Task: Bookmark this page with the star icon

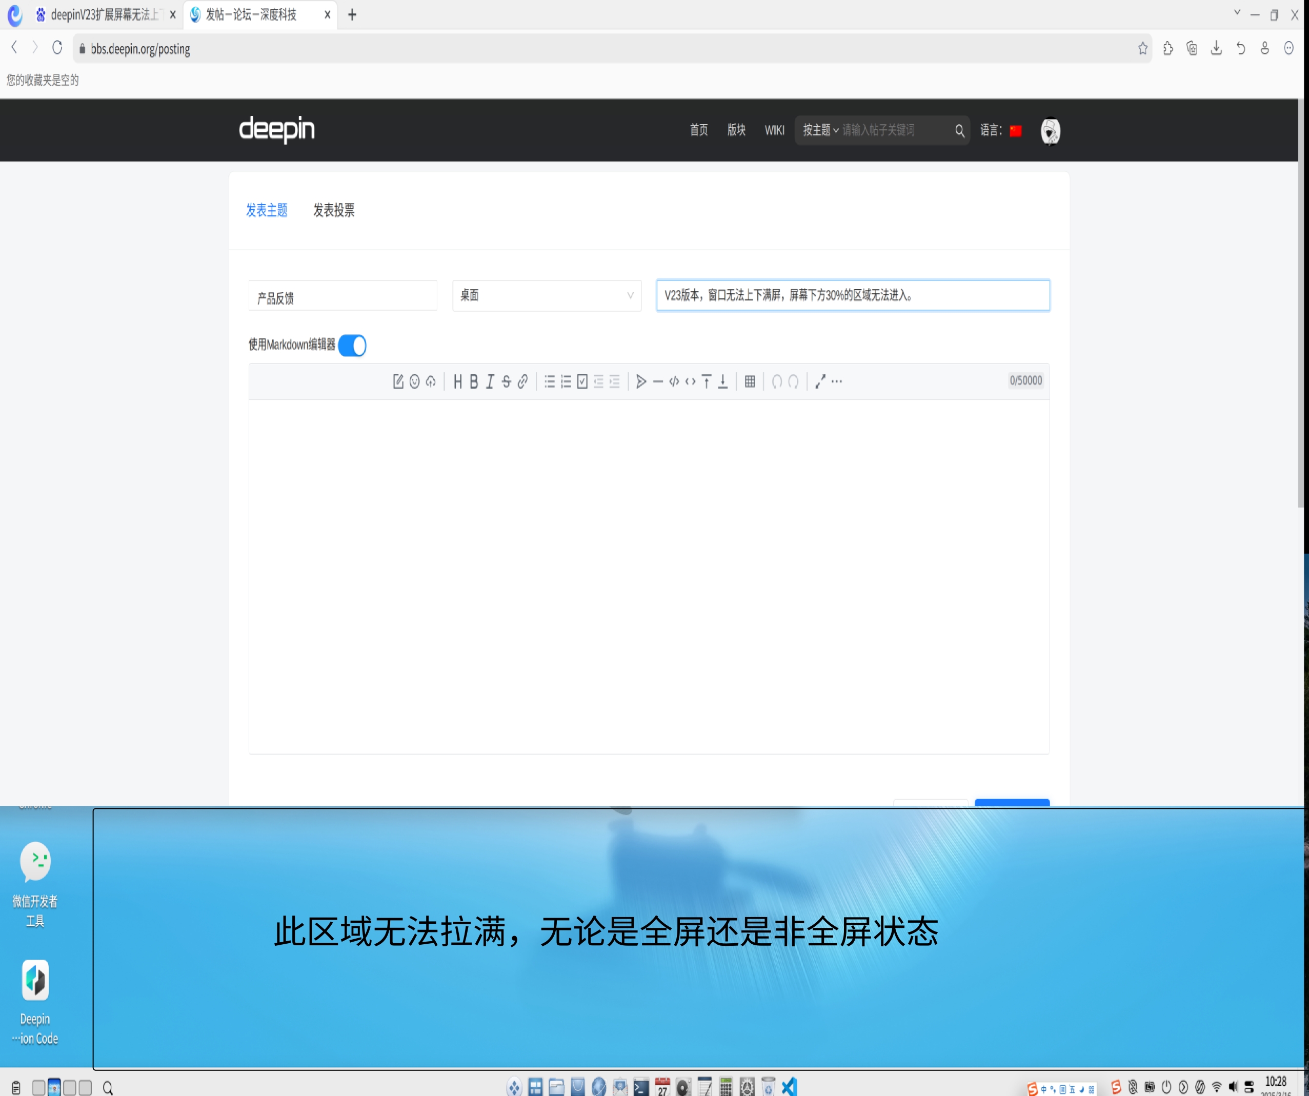Action: (1142, 49)
